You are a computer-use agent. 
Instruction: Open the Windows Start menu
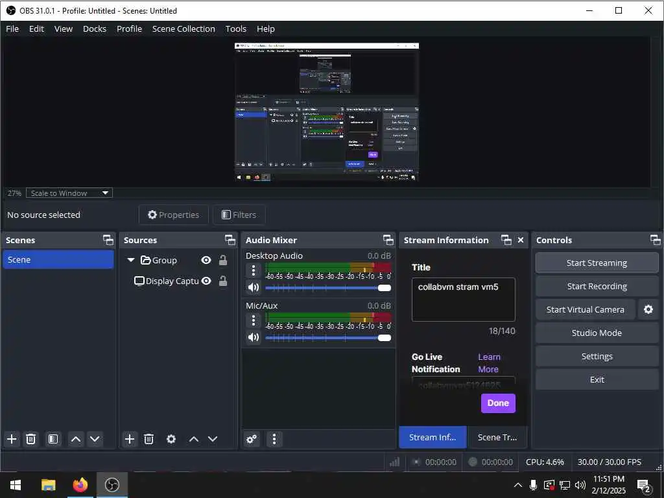tap(16, 484)
